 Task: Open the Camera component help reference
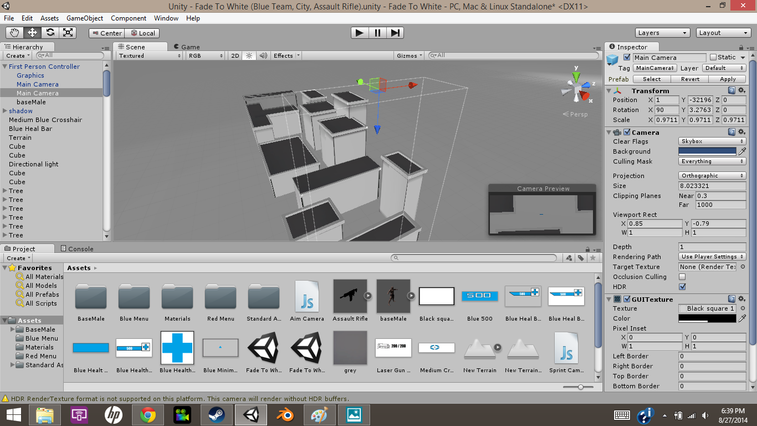[732, 132]
